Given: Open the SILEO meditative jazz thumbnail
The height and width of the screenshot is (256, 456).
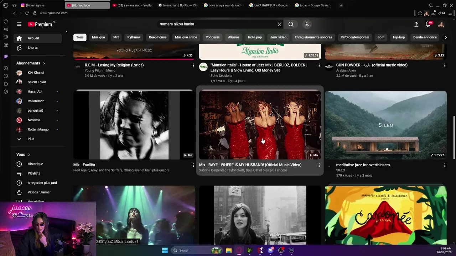Looking at the screenshot, I should (385, 125).
